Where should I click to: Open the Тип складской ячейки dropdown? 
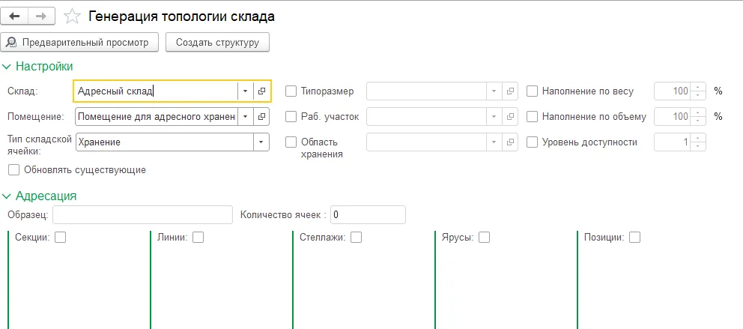pos(261,142)
